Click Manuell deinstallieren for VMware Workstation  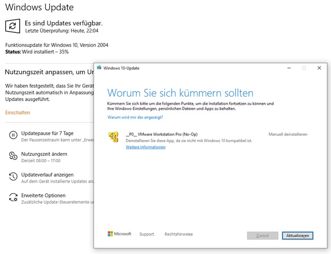click(x=288, y=134)
